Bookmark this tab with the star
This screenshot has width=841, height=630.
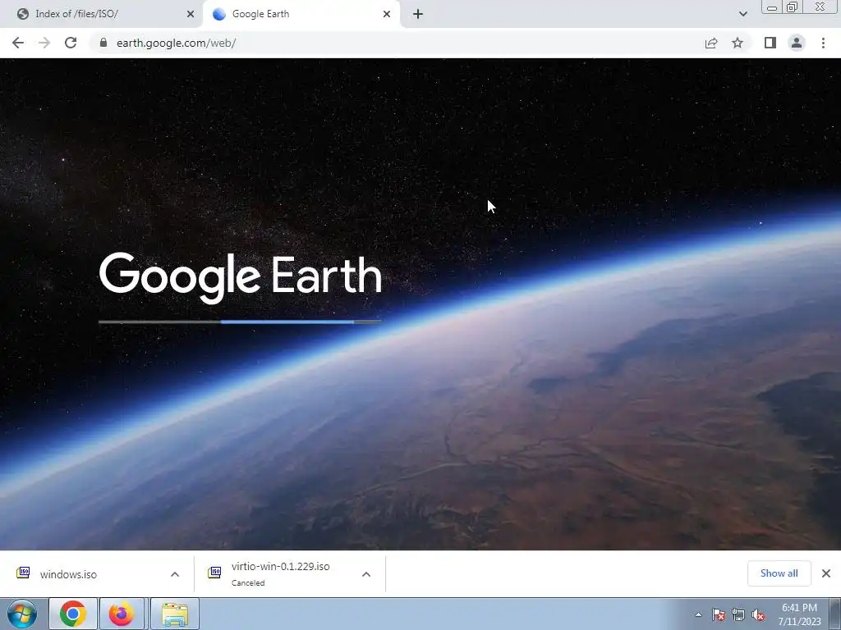pos(738,43)
